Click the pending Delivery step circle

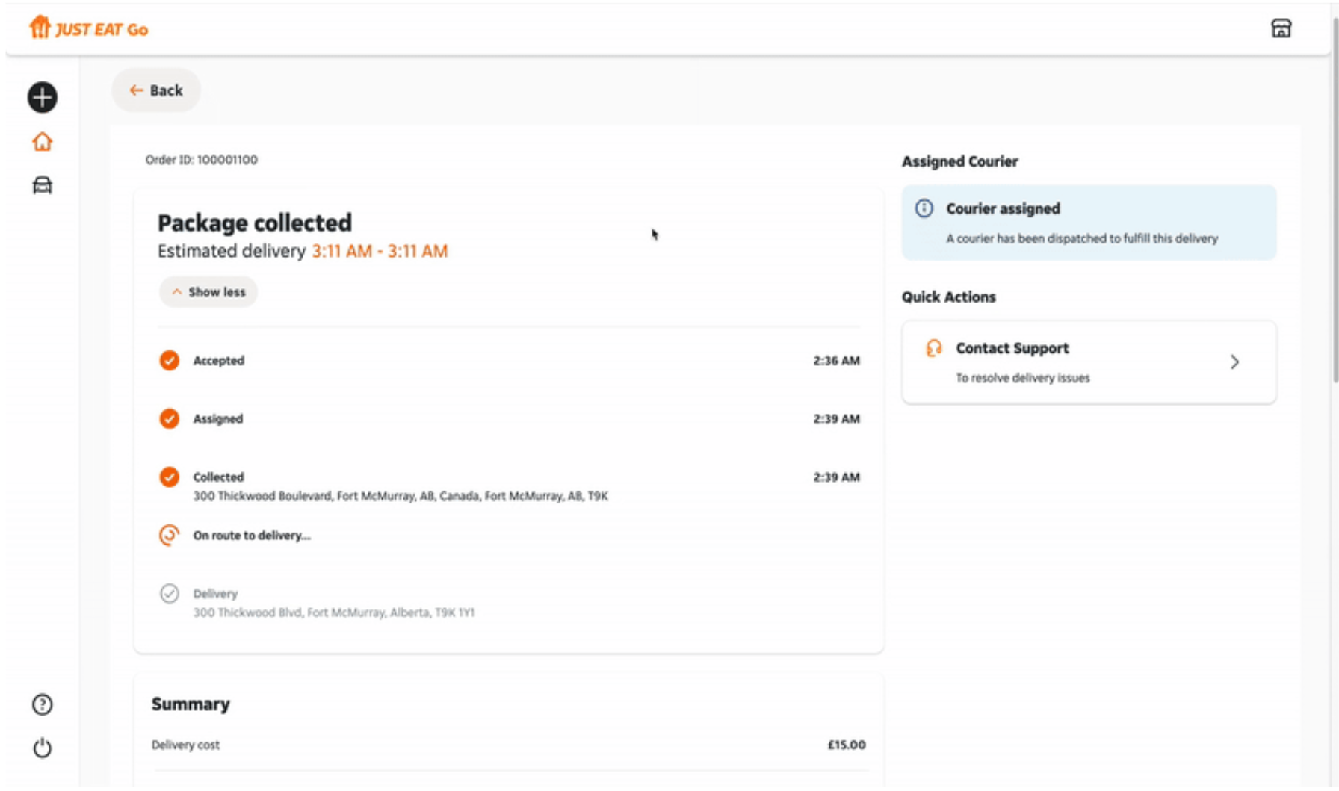pyautogui.click(x=170, y=594)
